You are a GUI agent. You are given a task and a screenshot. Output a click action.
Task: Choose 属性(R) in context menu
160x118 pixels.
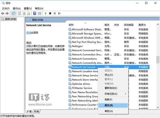coord(113,105)
